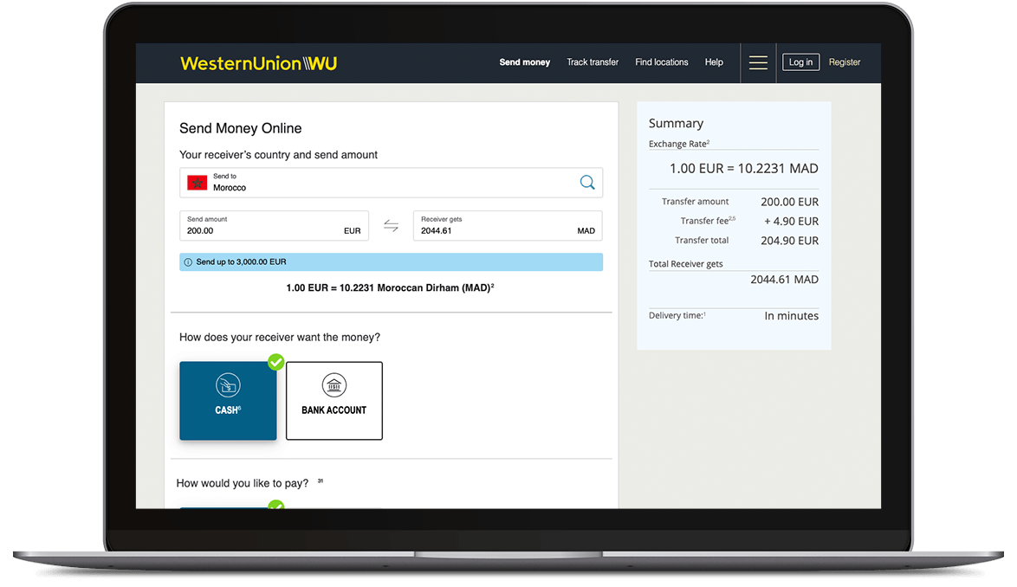This screenshot has width=1017, height=587.
Task: Click the magnifier icon in Send to field
Action: click(x=587, y=182)
